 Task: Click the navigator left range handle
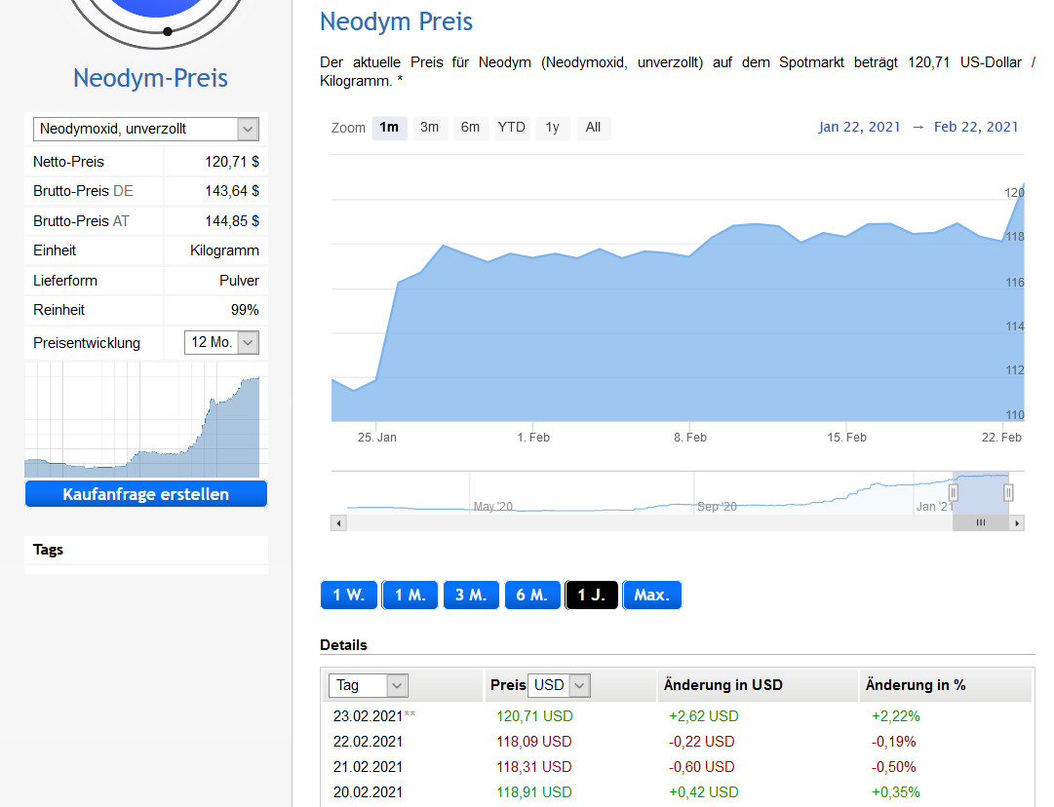click(x=954, y=493)
